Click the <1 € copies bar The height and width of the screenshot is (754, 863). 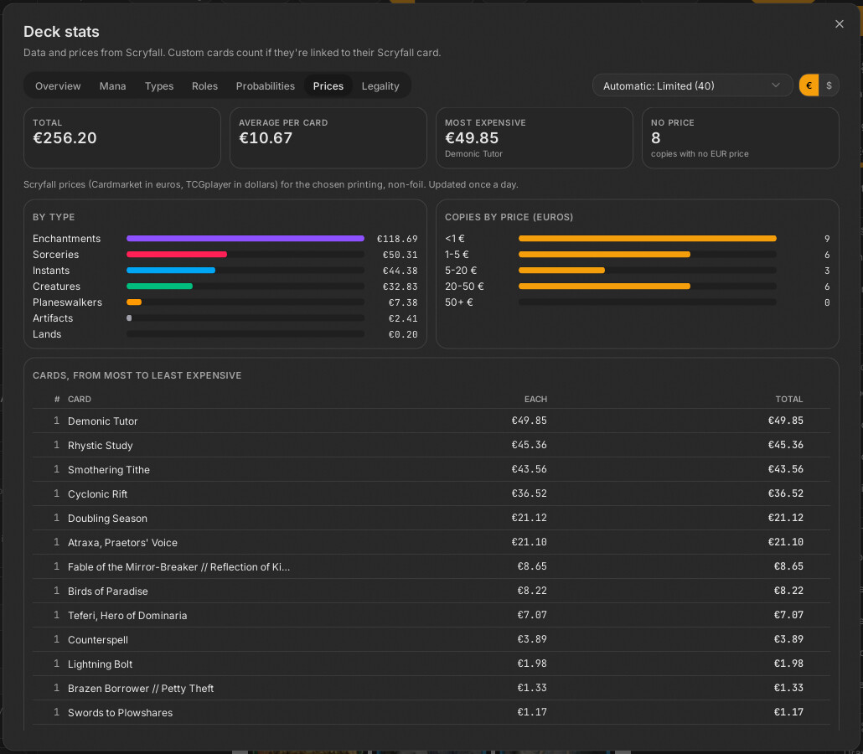tap(647, 239)
